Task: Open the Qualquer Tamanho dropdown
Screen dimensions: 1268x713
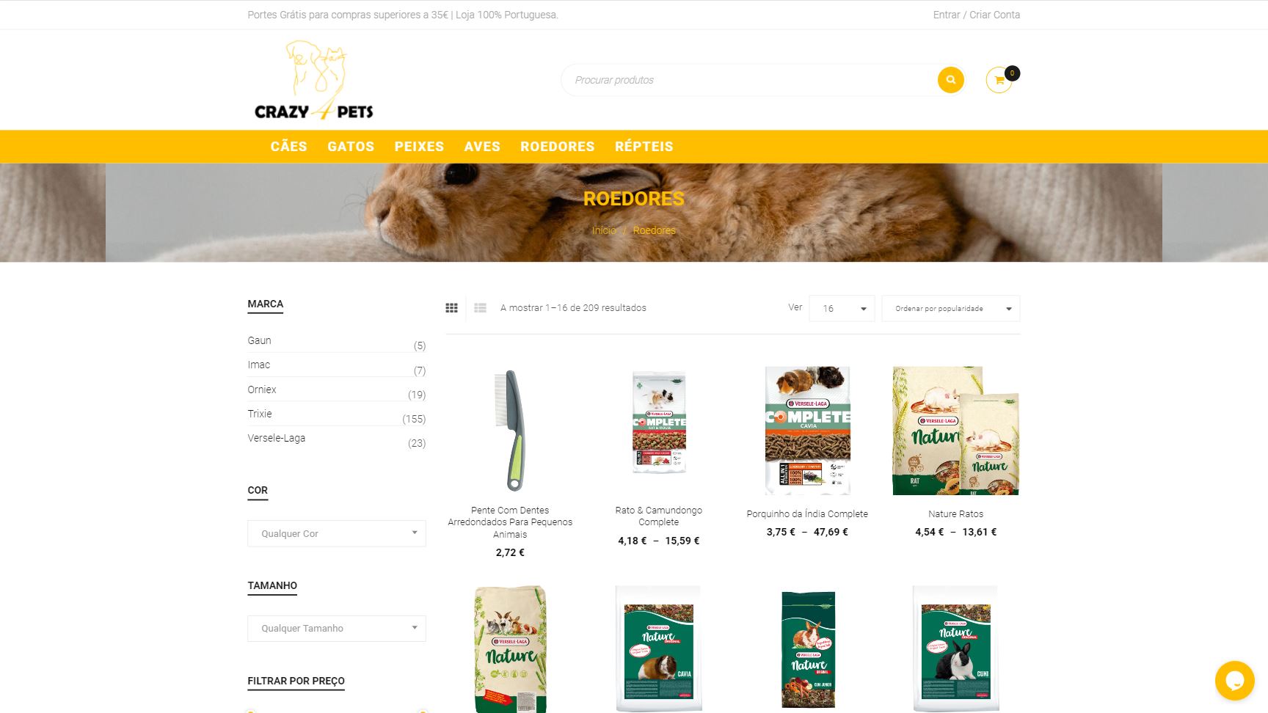Action: point(337,628)
